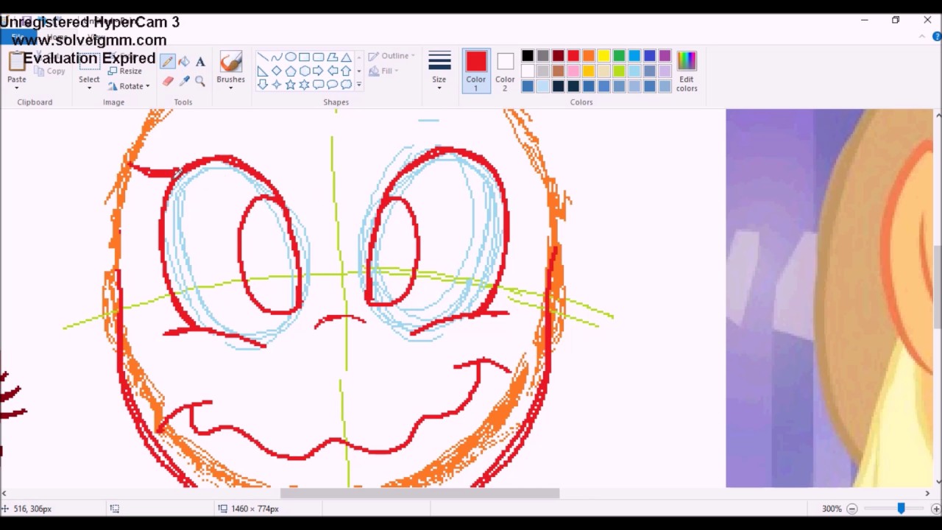Screen dimensions: 942x530
Task: Click the Copy button
Action: pos(49,71)
